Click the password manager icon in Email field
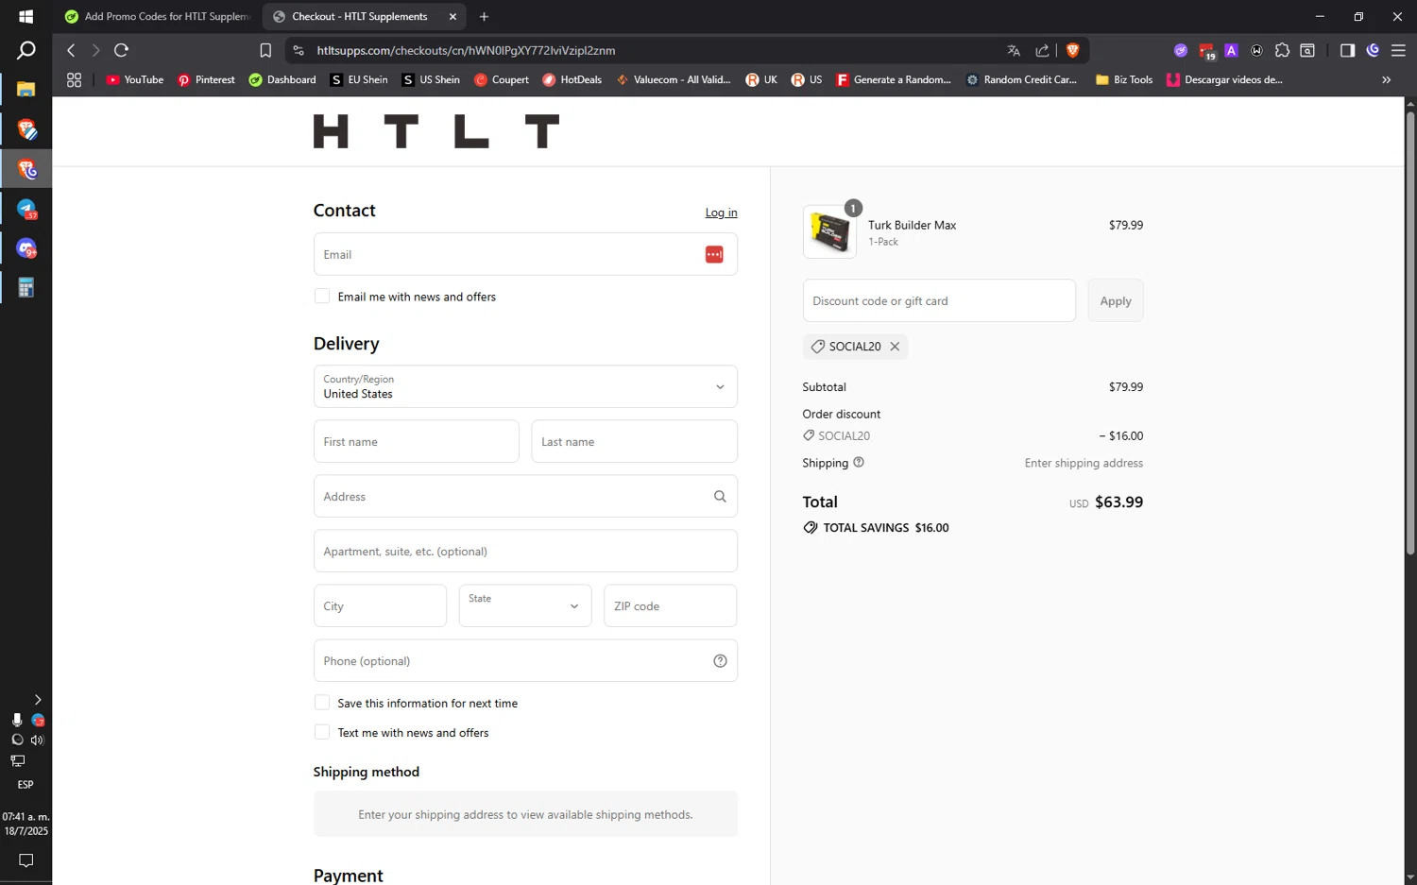The width and height of the screenshot is (1417, 885). coord(714,254)
